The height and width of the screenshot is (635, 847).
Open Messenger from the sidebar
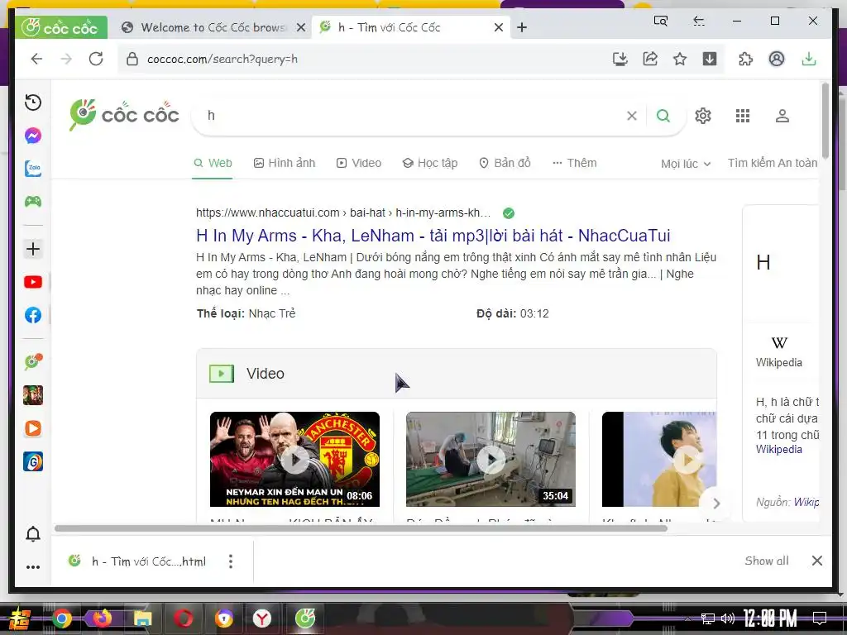point(33,136)
